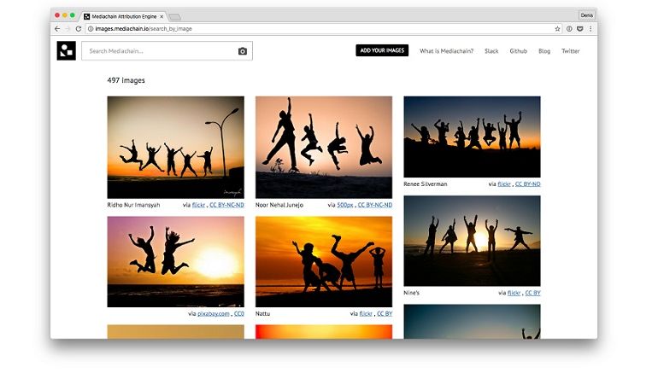Click the address bar URL
Screen dimensions: 664x373
pos(143,29)
